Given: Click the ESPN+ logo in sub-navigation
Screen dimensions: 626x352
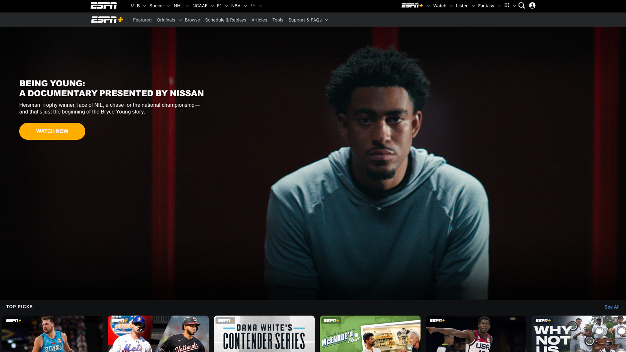Looking at the screenshot, I should [x=107, y=20].
